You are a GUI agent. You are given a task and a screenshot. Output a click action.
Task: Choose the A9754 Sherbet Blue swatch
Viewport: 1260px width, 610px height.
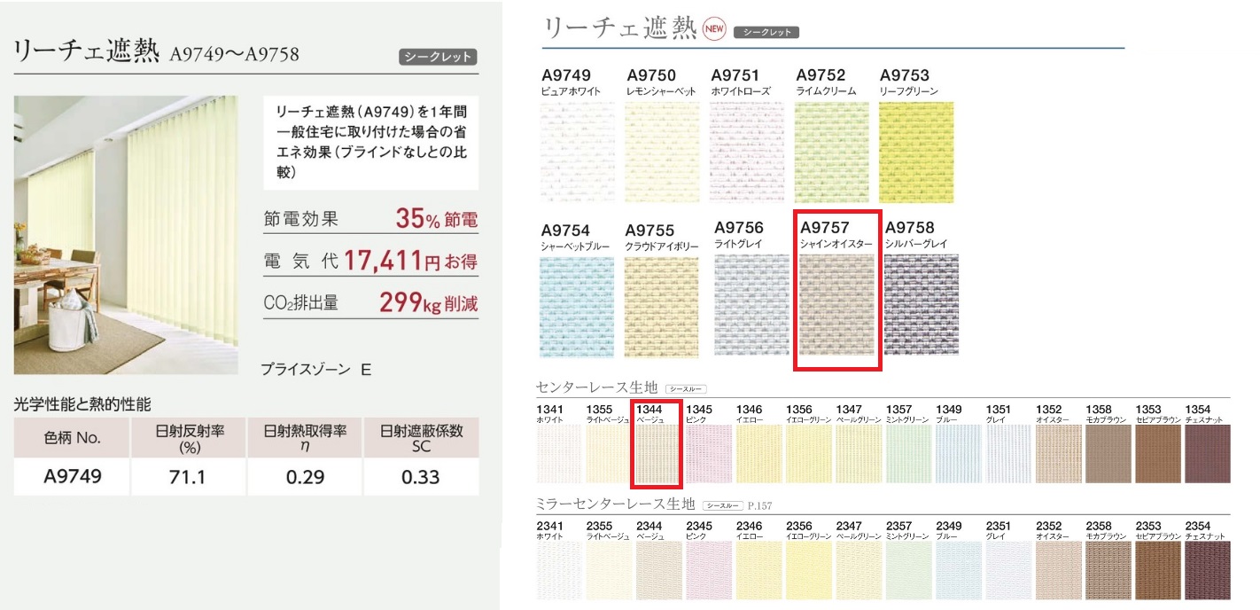point(576,306)
